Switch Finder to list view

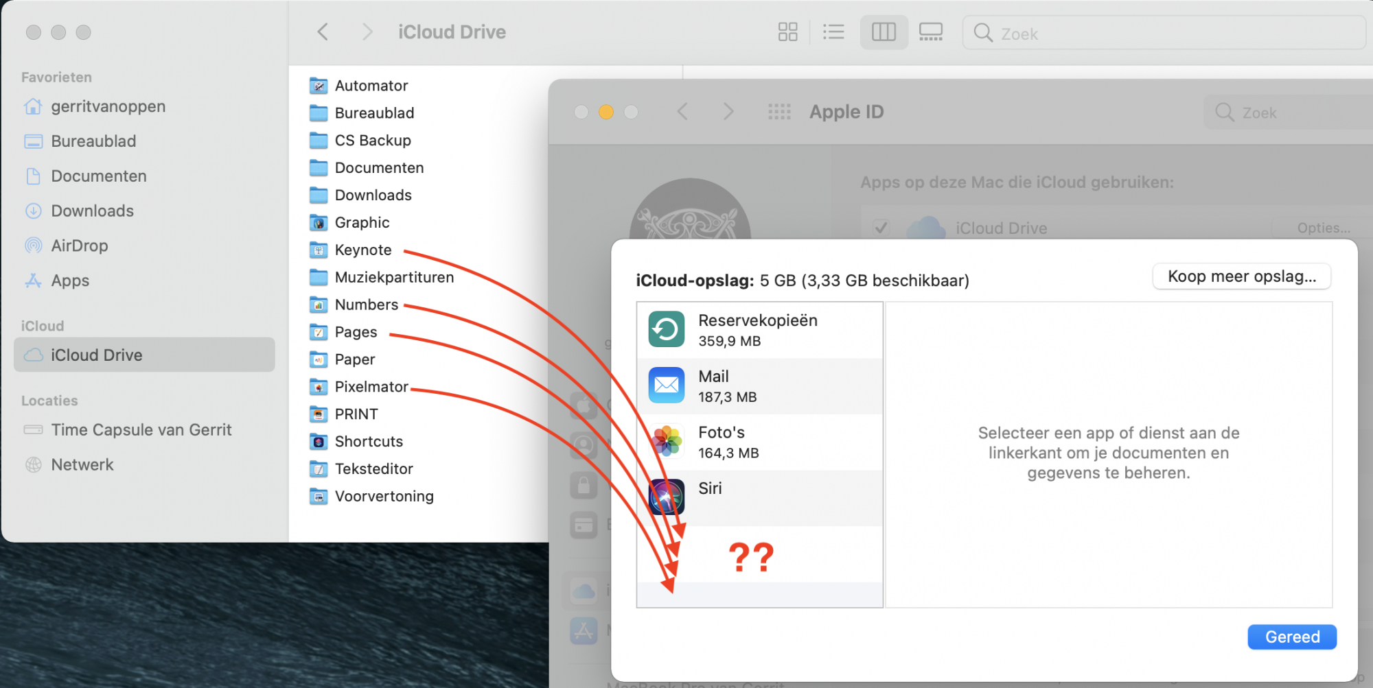[833, 32]
